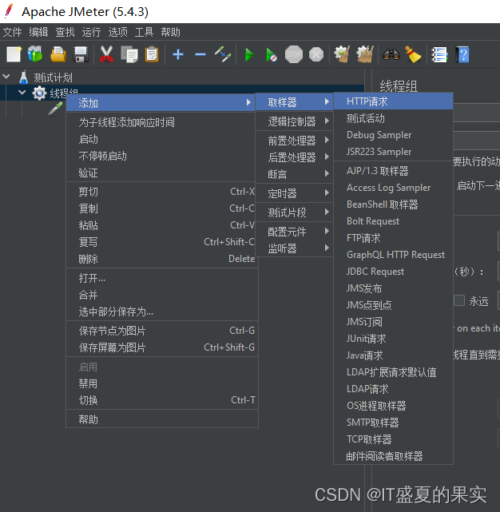Click the Toggle enable/disable icon

pos(223,54)
